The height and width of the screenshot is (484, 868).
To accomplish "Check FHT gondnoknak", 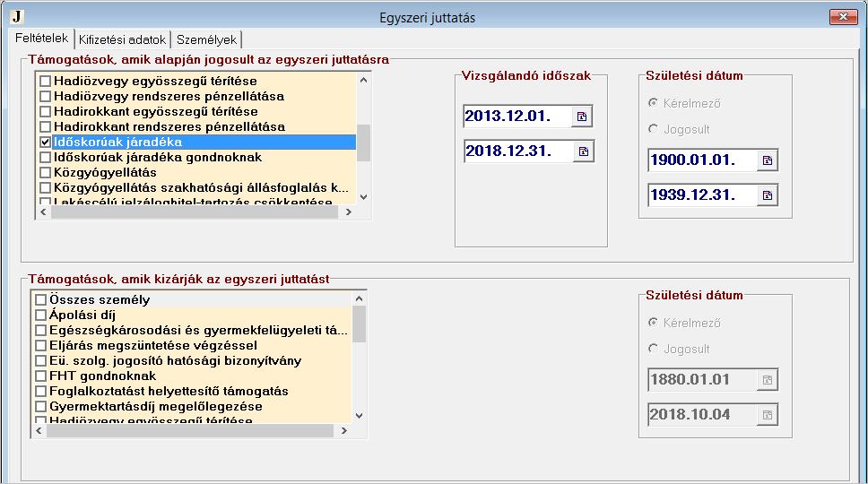I will click(x=40, y=376).
